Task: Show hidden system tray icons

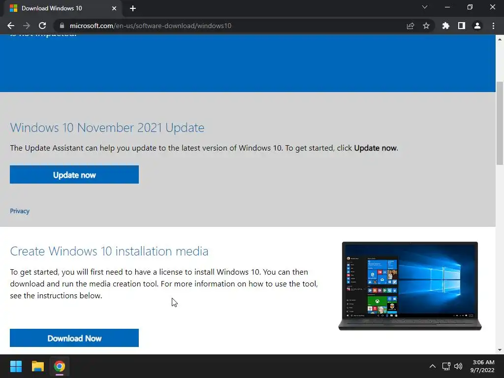Action: point(433,366)
